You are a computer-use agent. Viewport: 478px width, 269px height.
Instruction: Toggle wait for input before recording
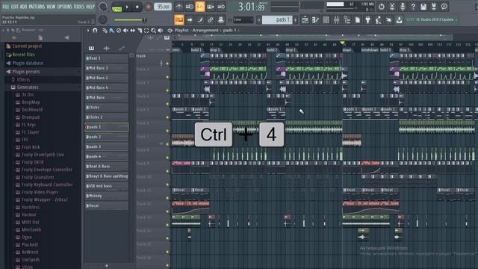click(189, 7)
